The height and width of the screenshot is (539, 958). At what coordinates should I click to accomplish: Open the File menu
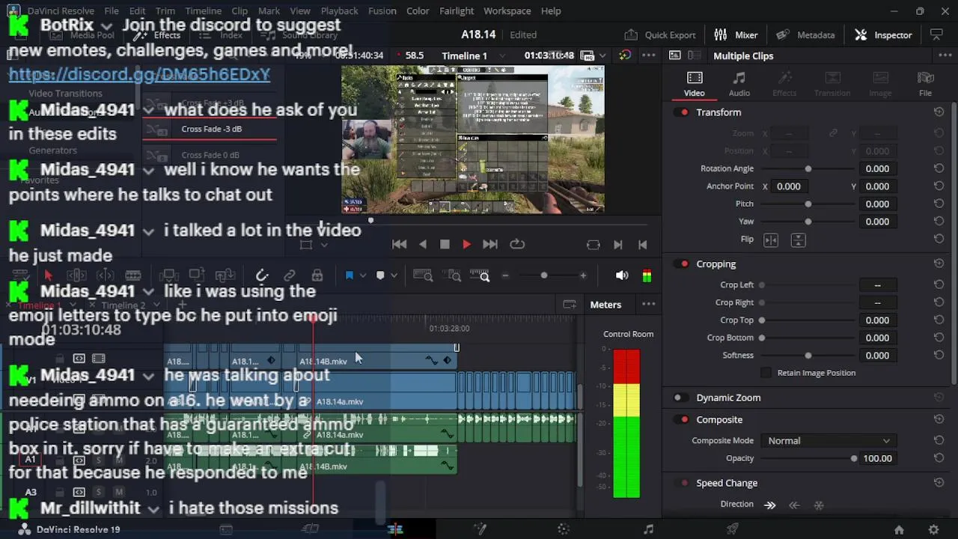[112, 11]
